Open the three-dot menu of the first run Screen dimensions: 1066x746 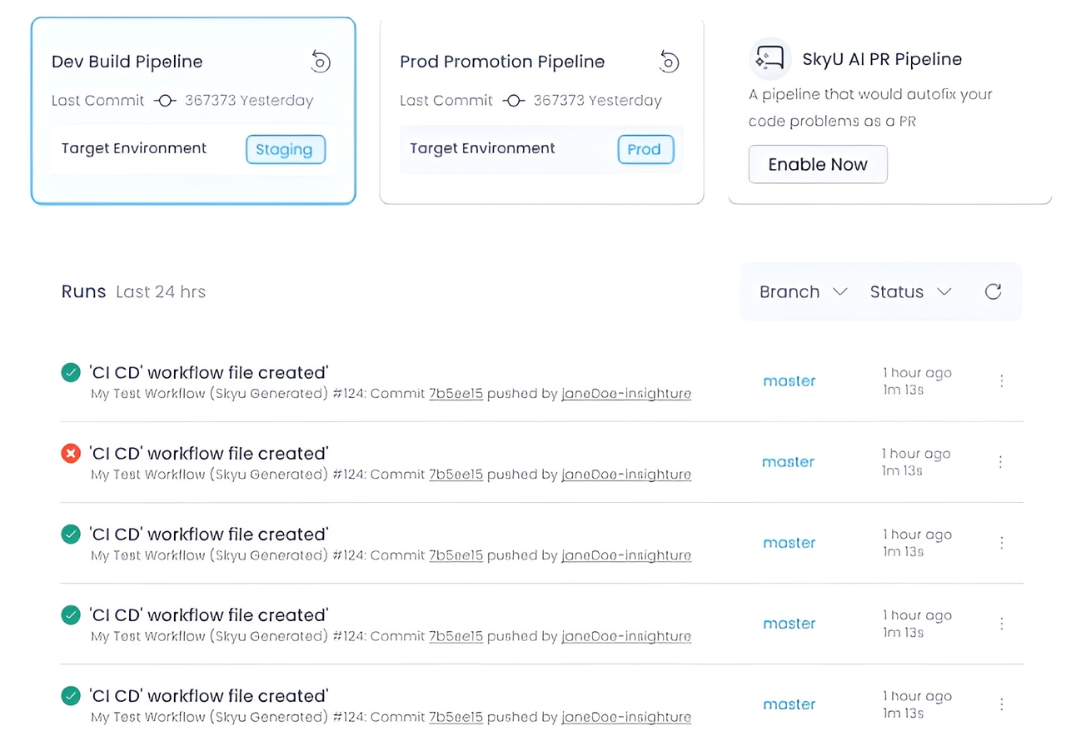[1001, 380]
